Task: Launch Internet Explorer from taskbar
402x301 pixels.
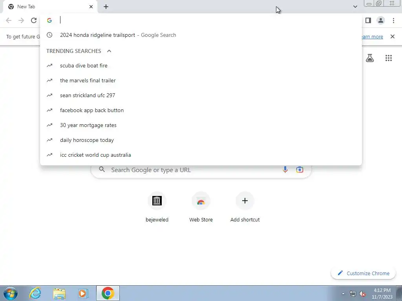Action: tap(35, 293)
